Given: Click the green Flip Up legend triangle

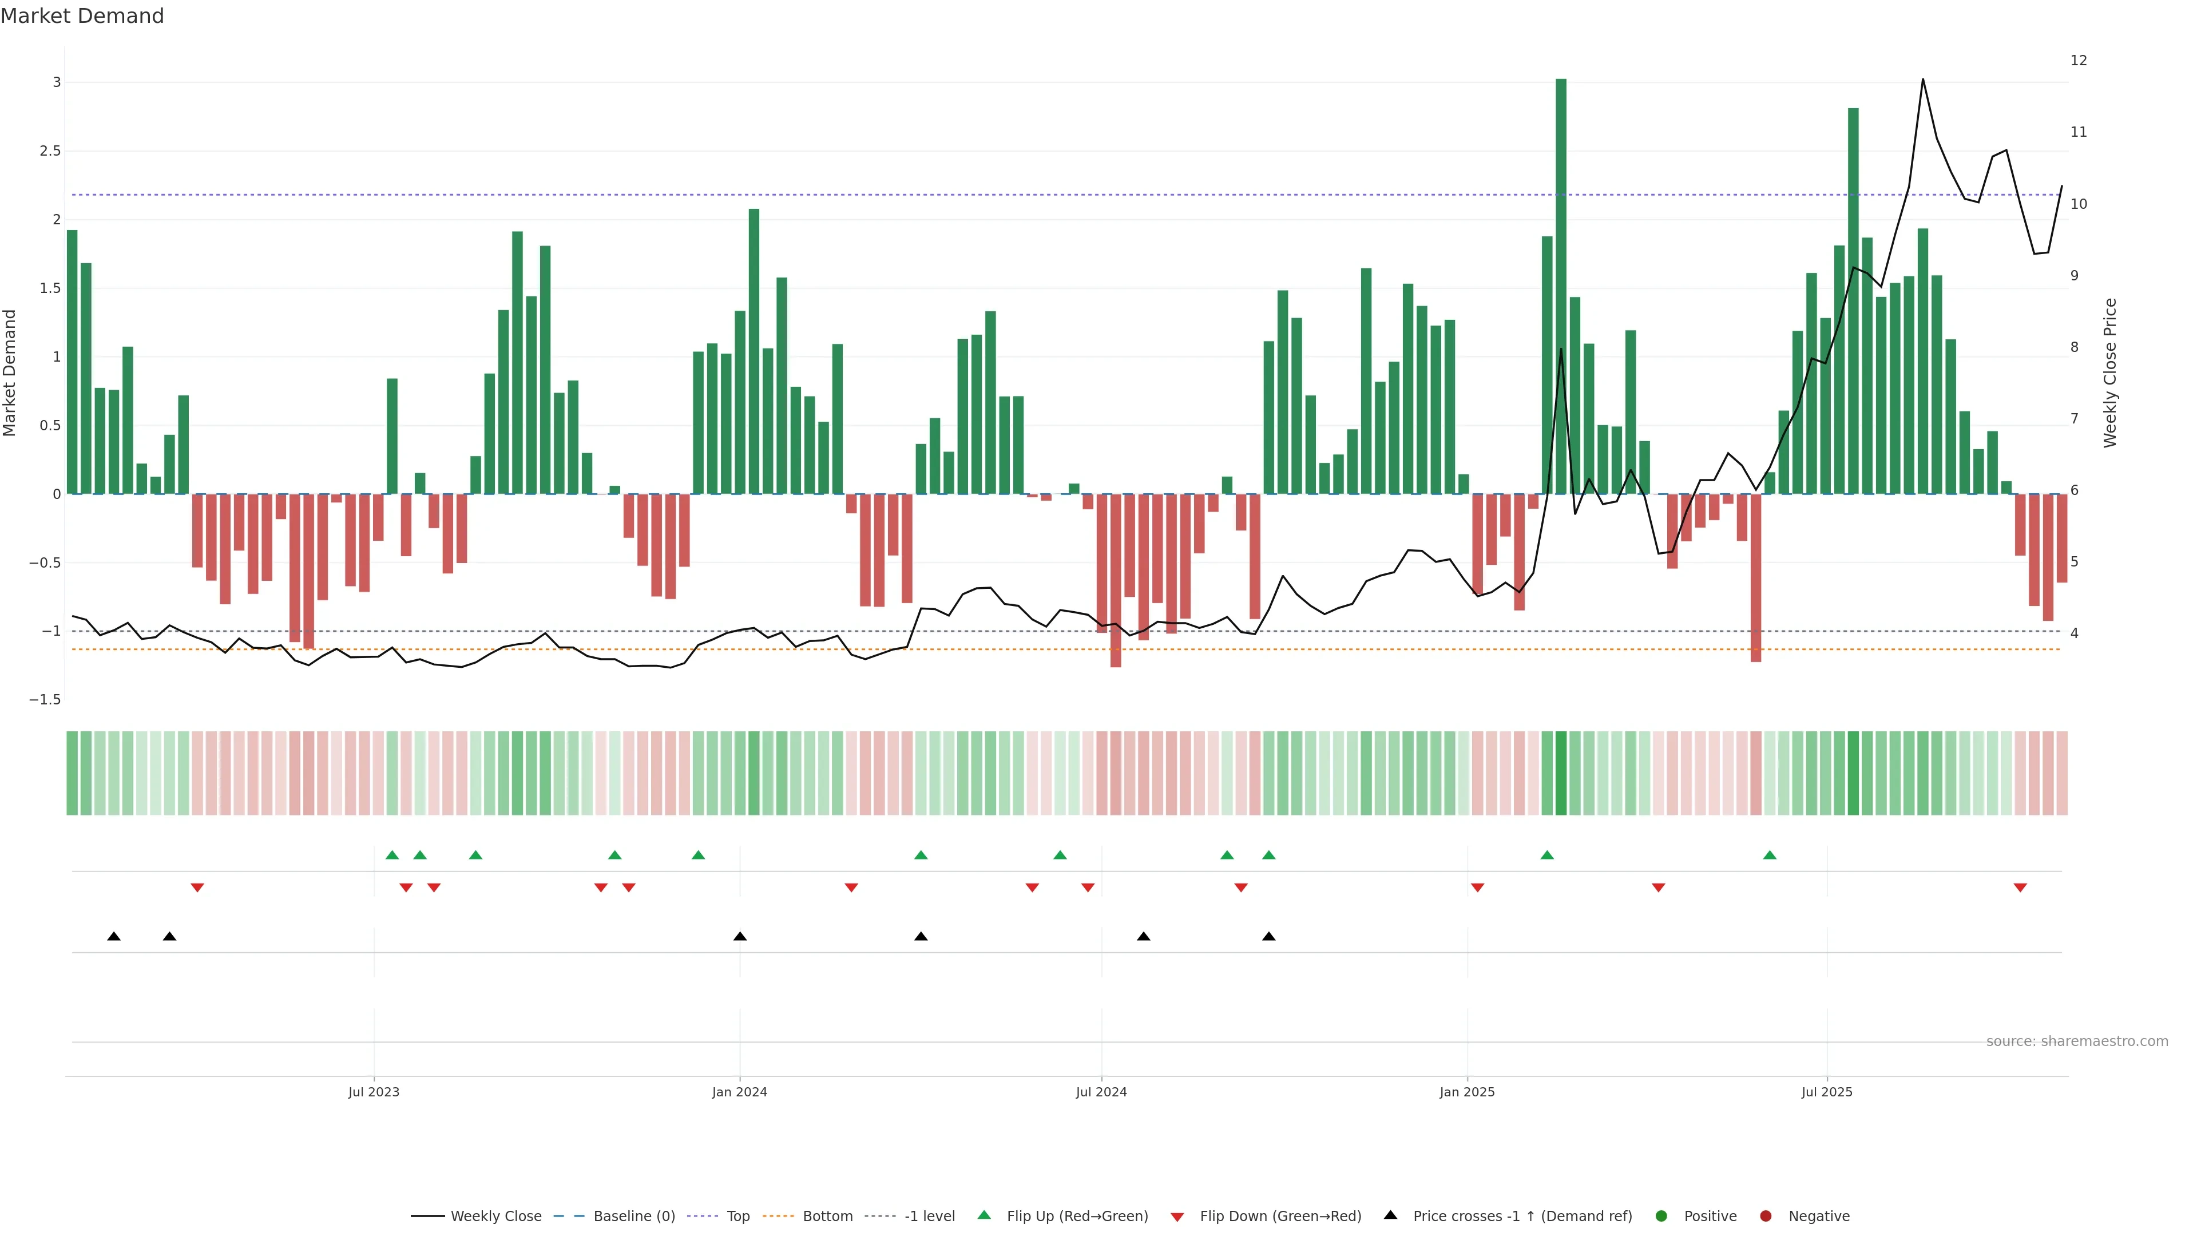Looking at the screenshot, I should [x=984, y=1215].
